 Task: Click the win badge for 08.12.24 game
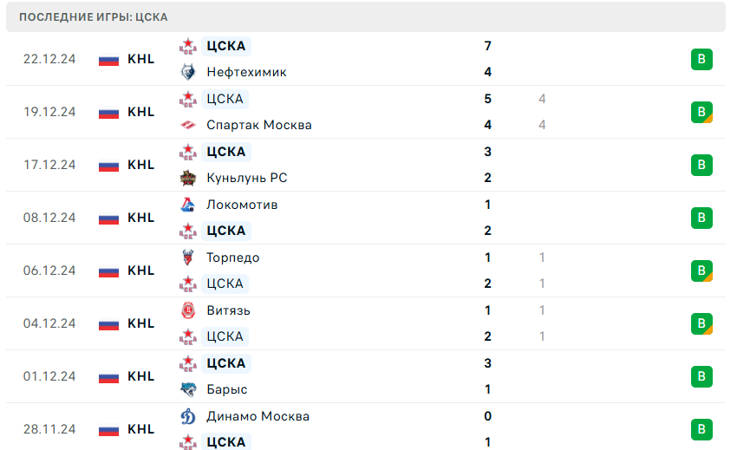pyautogui.click(x=701, y=218)
